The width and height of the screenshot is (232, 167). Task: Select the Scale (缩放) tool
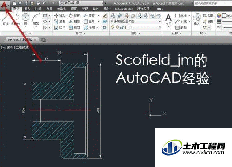pos(74,27)
